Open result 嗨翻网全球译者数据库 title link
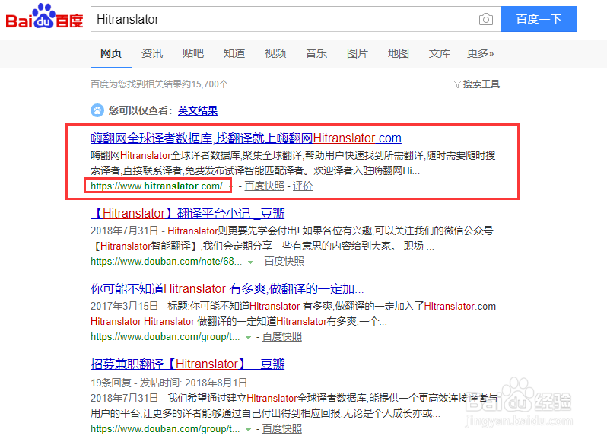This screenshot has width=607, height=442. pos(246,138)
